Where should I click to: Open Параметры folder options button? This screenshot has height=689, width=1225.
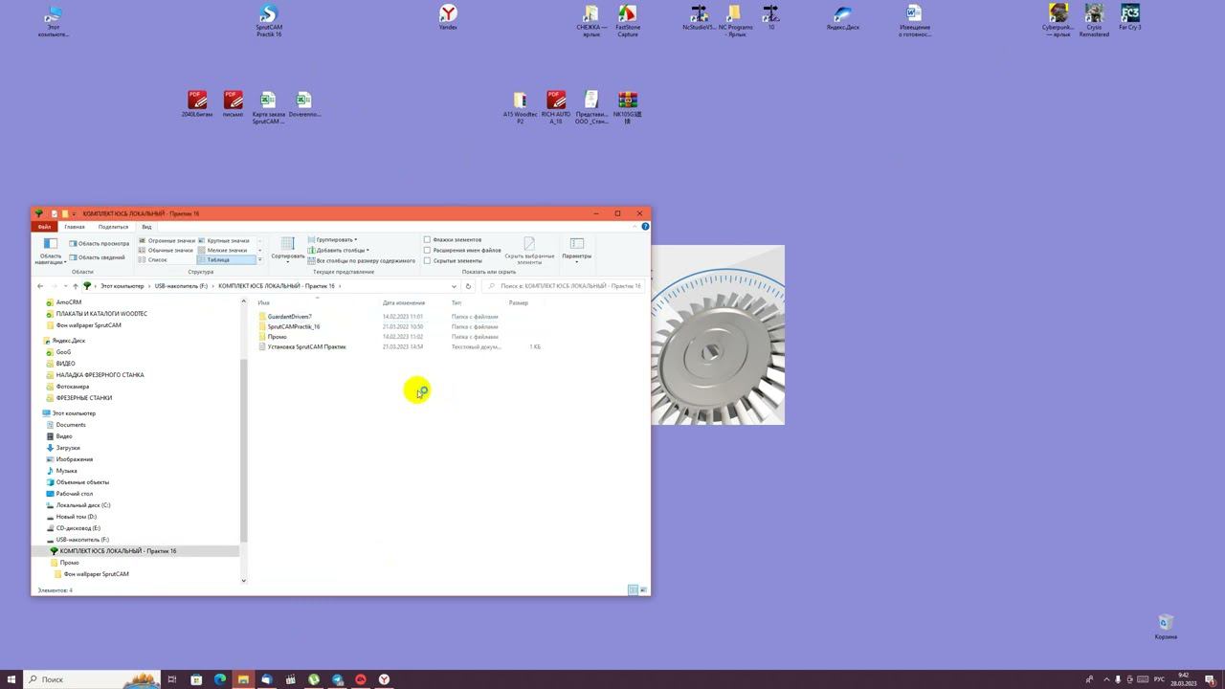tap(576, 251)
